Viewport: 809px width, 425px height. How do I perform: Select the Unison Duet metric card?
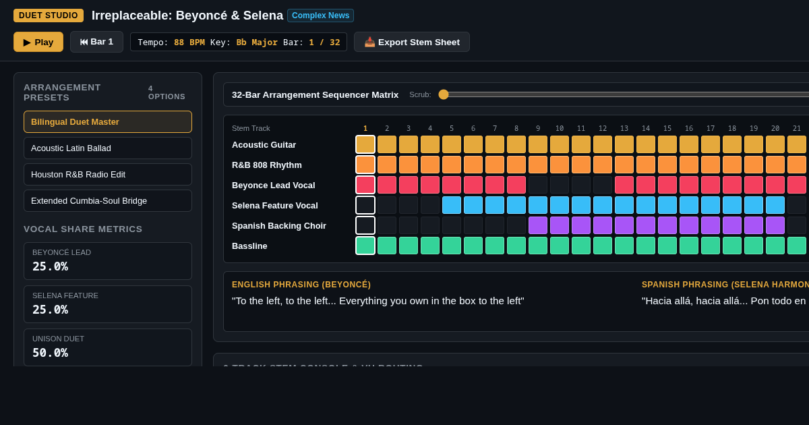(108, 347)
